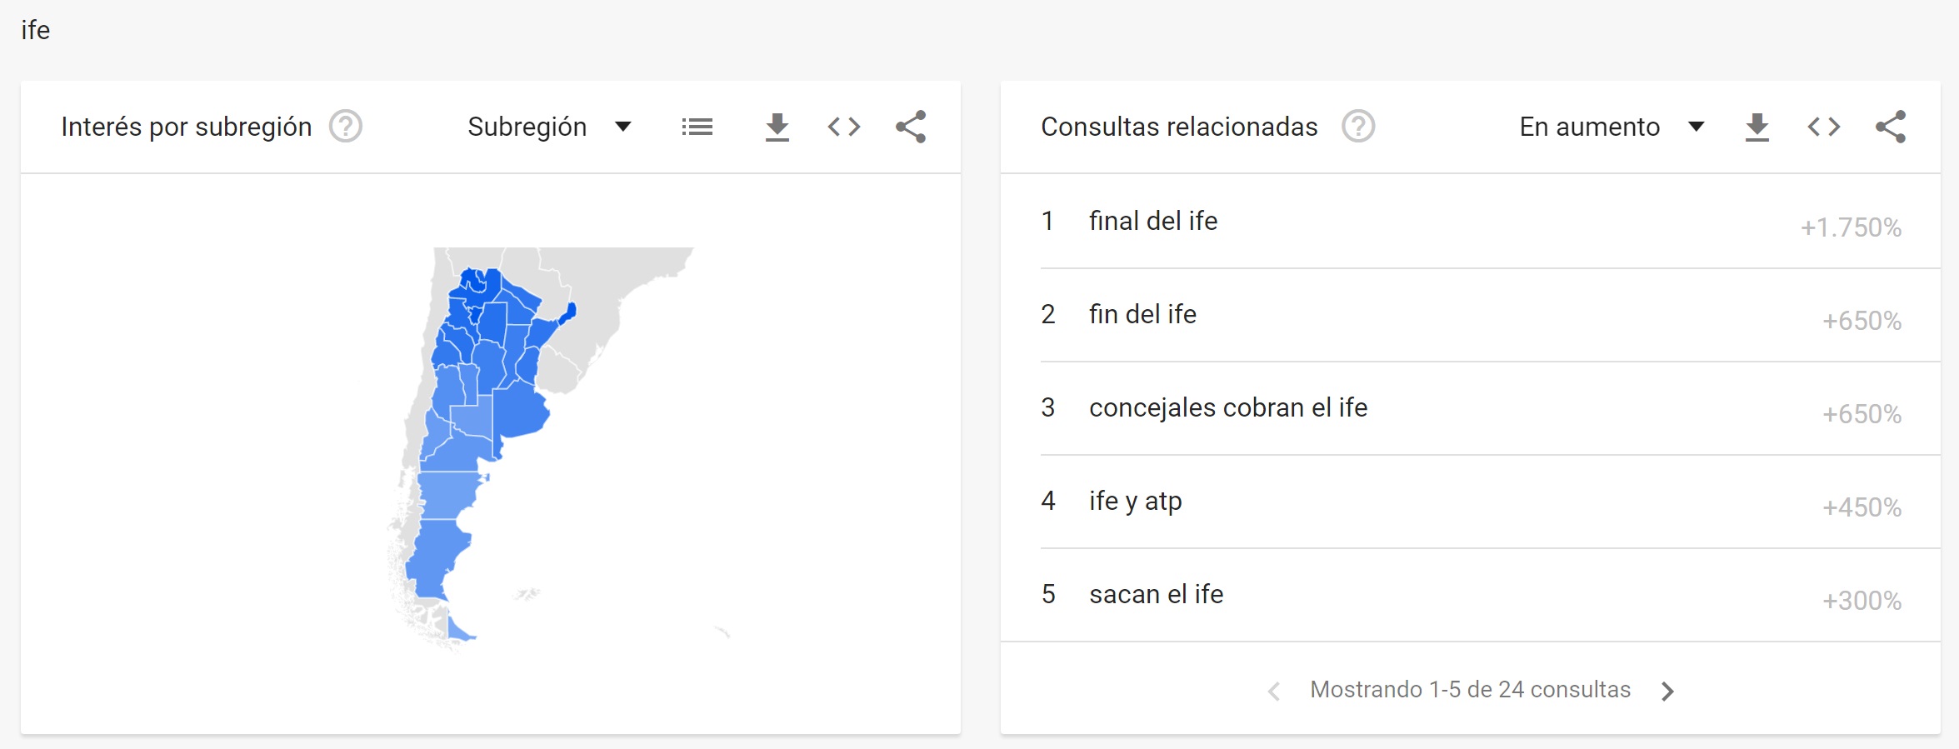The height and width of the screenshot is (749, 1959).
Task: Download the subregion interest data
Action: tap(777, 127)
